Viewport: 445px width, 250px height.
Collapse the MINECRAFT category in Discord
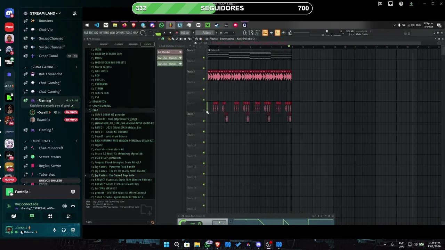[43, 141]
